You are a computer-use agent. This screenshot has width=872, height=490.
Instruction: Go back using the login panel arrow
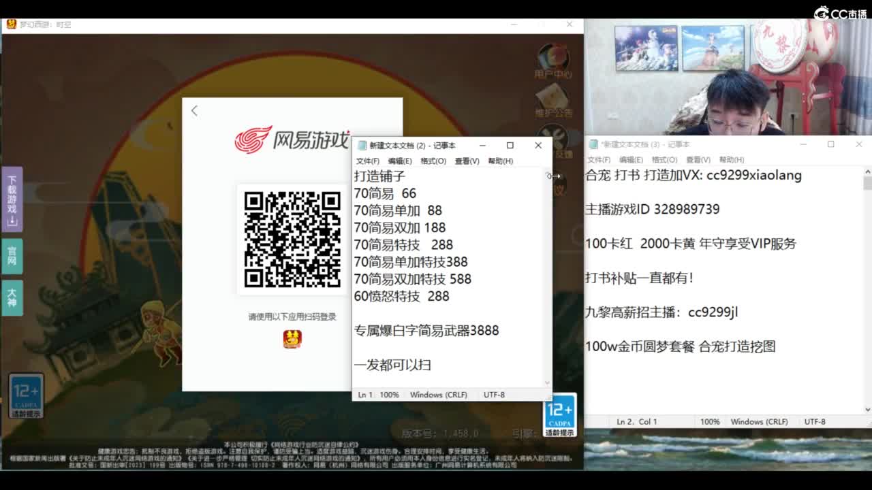(194, 111)
